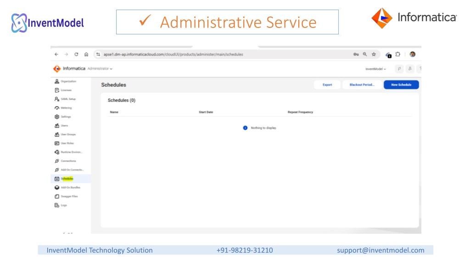The width and height of the screenshot is (470, 264).
Task: Click the phone number +91-98219-31210
Action: 245,250
